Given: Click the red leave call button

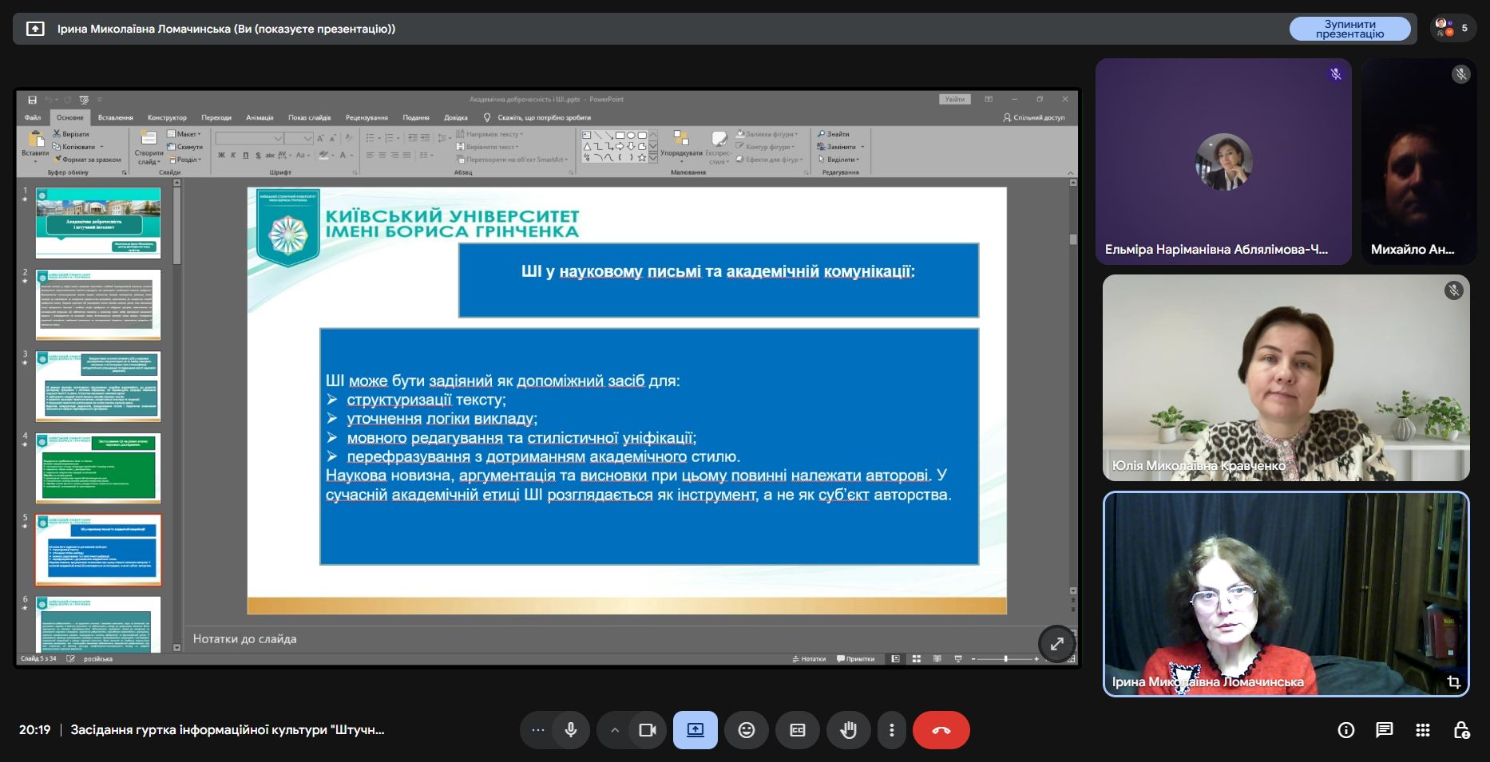Looking at the screenshot, I should pyautogui.click(x=941, y=730).
